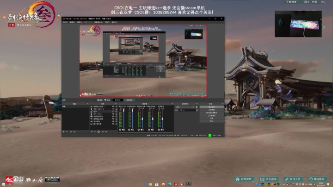333x187 pixels.
Task: Click the black color swatch in source toolbar
Action: pos(117,100)
